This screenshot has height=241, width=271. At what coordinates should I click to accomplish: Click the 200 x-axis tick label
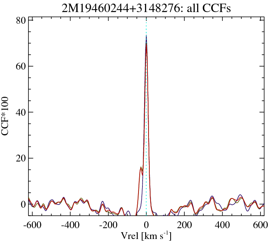click(185, 225)
